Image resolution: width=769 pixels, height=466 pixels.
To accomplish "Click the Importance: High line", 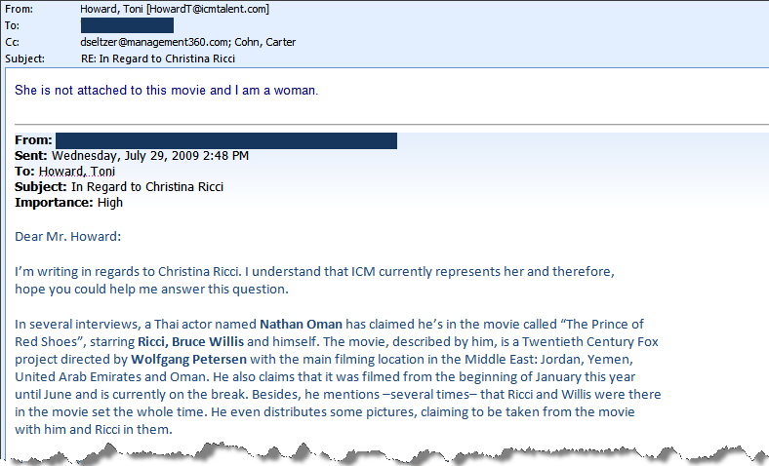I will point(68,203).
